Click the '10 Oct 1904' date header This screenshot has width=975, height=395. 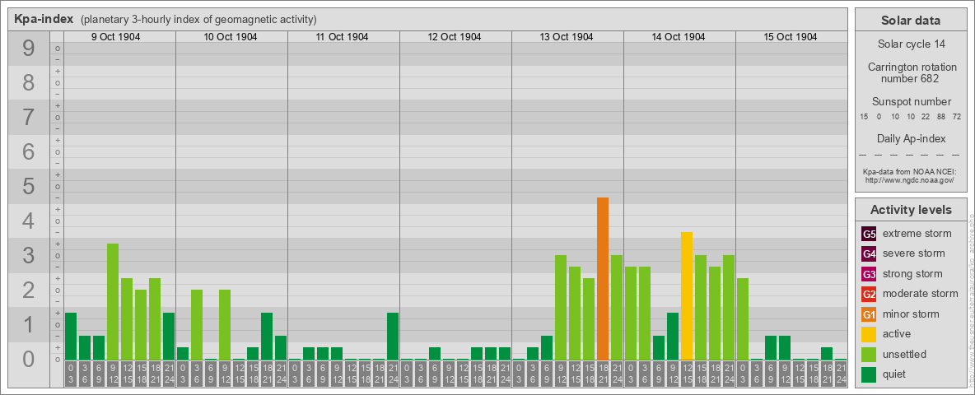pyautogui.click(x=231, y=37)
